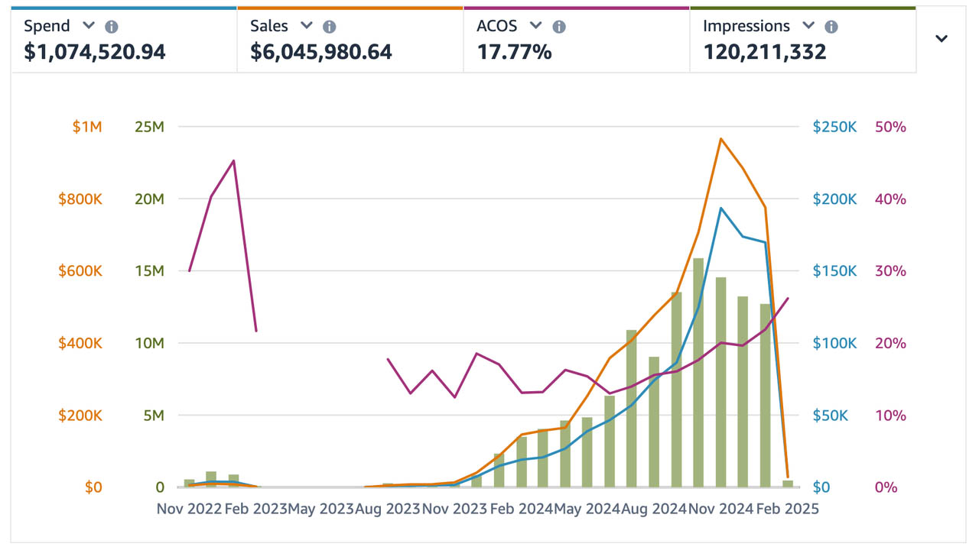The image size is (979, 550).
Task: Open the Sales metric dropdown
Action: [x=306, y=25]
